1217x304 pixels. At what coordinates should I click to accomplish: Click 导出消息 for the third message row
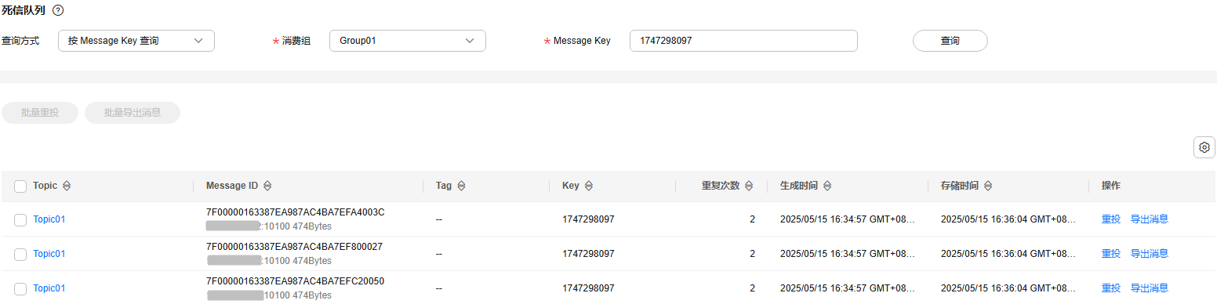point(1150,288)
